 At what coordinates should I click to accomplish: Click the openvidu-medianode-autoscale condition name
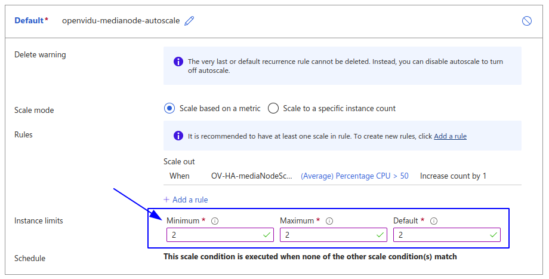[x=121, y=21]
